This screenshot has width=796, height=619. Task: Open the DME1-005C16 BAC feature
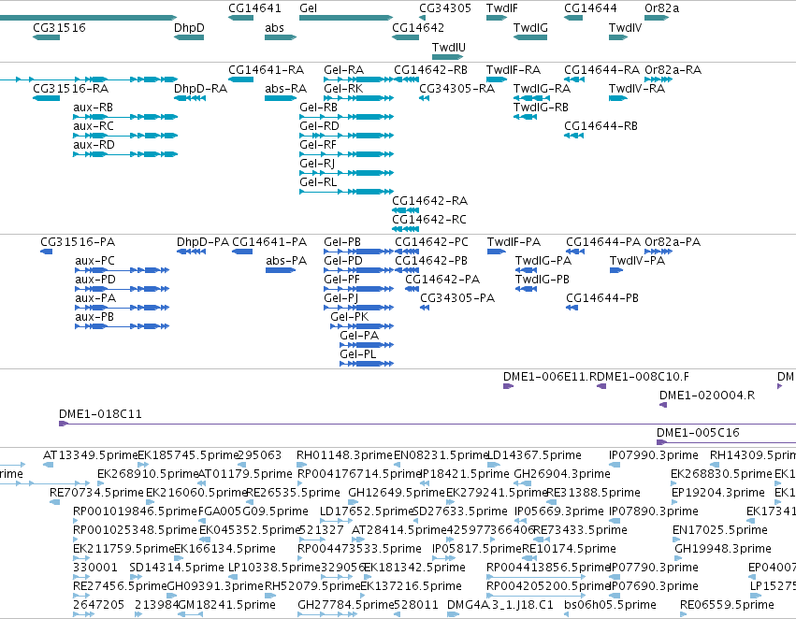(726, 442)
